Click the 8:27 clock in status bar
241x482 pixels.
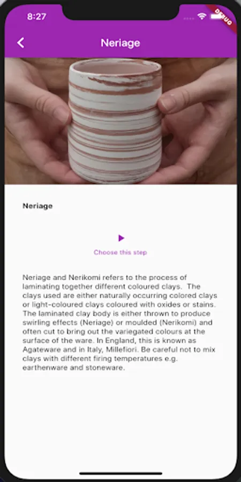tap(36, 17)
